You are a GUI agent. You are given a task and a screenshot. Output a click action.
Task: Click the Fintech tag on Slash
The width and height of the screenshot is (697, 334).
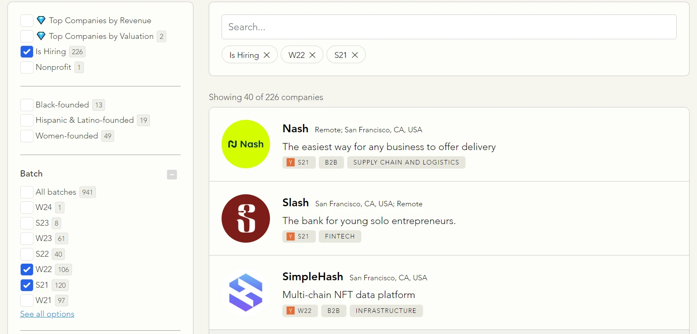(x=340, y=236)
